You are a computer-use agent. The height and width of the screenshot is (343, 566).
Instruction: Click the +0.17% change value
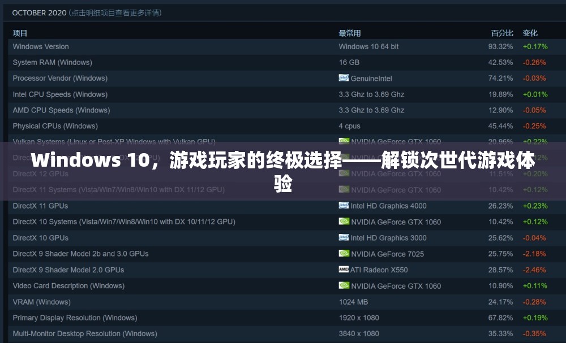[535, 46]
